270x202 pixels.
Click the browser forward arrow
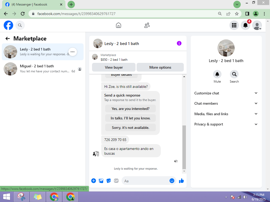[14, 14]
